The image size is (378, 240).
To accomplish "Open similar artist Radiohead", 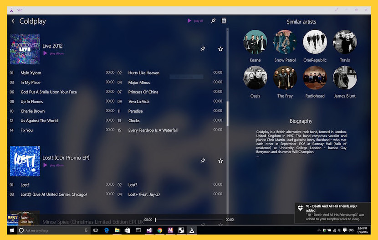I will [x=315, y=78].
